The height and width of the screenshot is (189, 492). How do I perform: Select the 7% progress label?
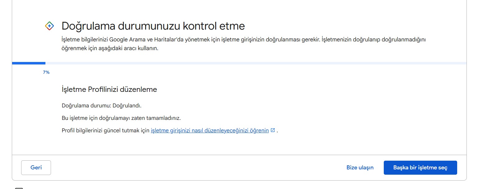(x=46, y=72)
